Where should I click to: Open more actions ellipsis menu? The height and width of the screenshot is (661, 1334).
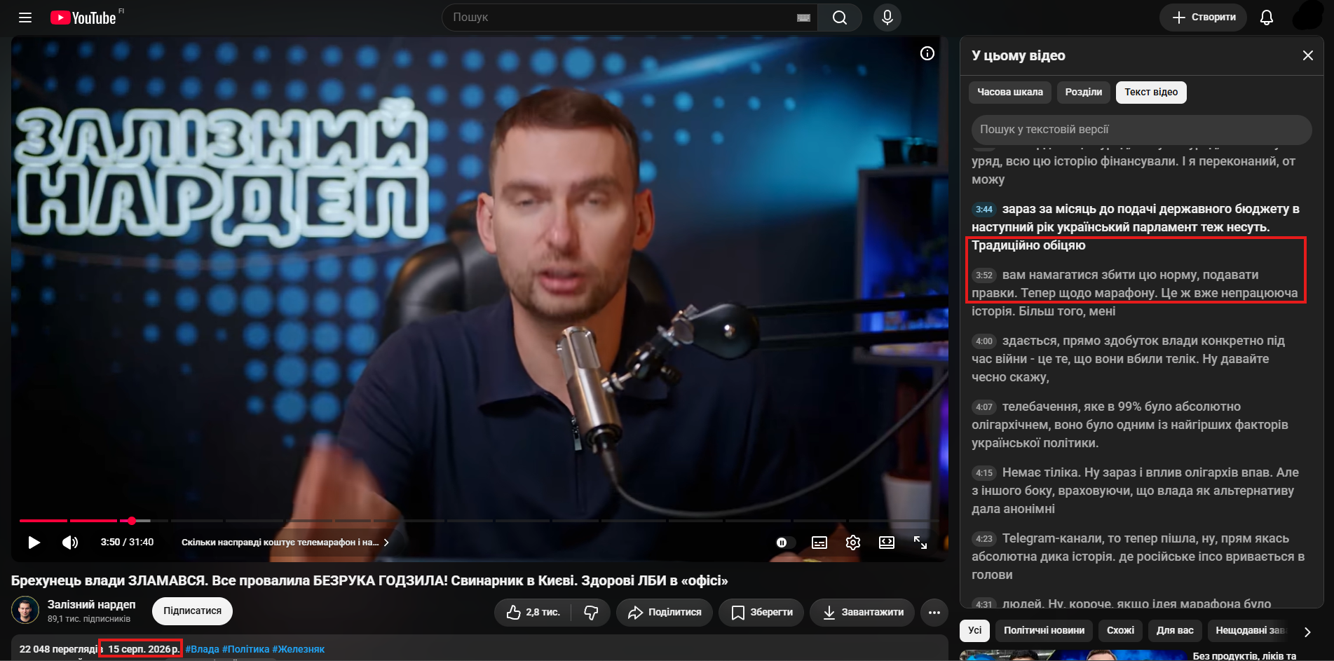pos(934,613)
